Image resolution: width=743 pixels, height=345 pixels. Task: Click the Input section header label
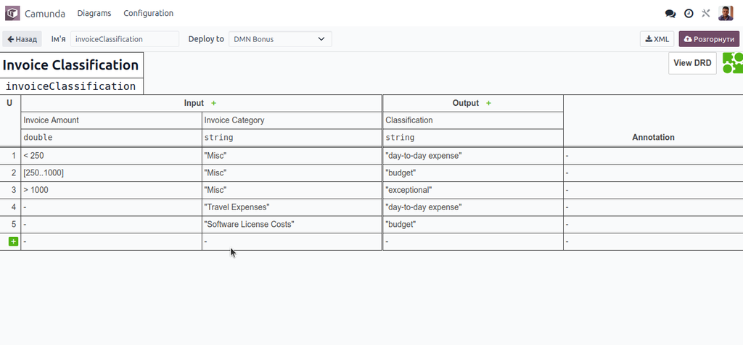(194, 103)
